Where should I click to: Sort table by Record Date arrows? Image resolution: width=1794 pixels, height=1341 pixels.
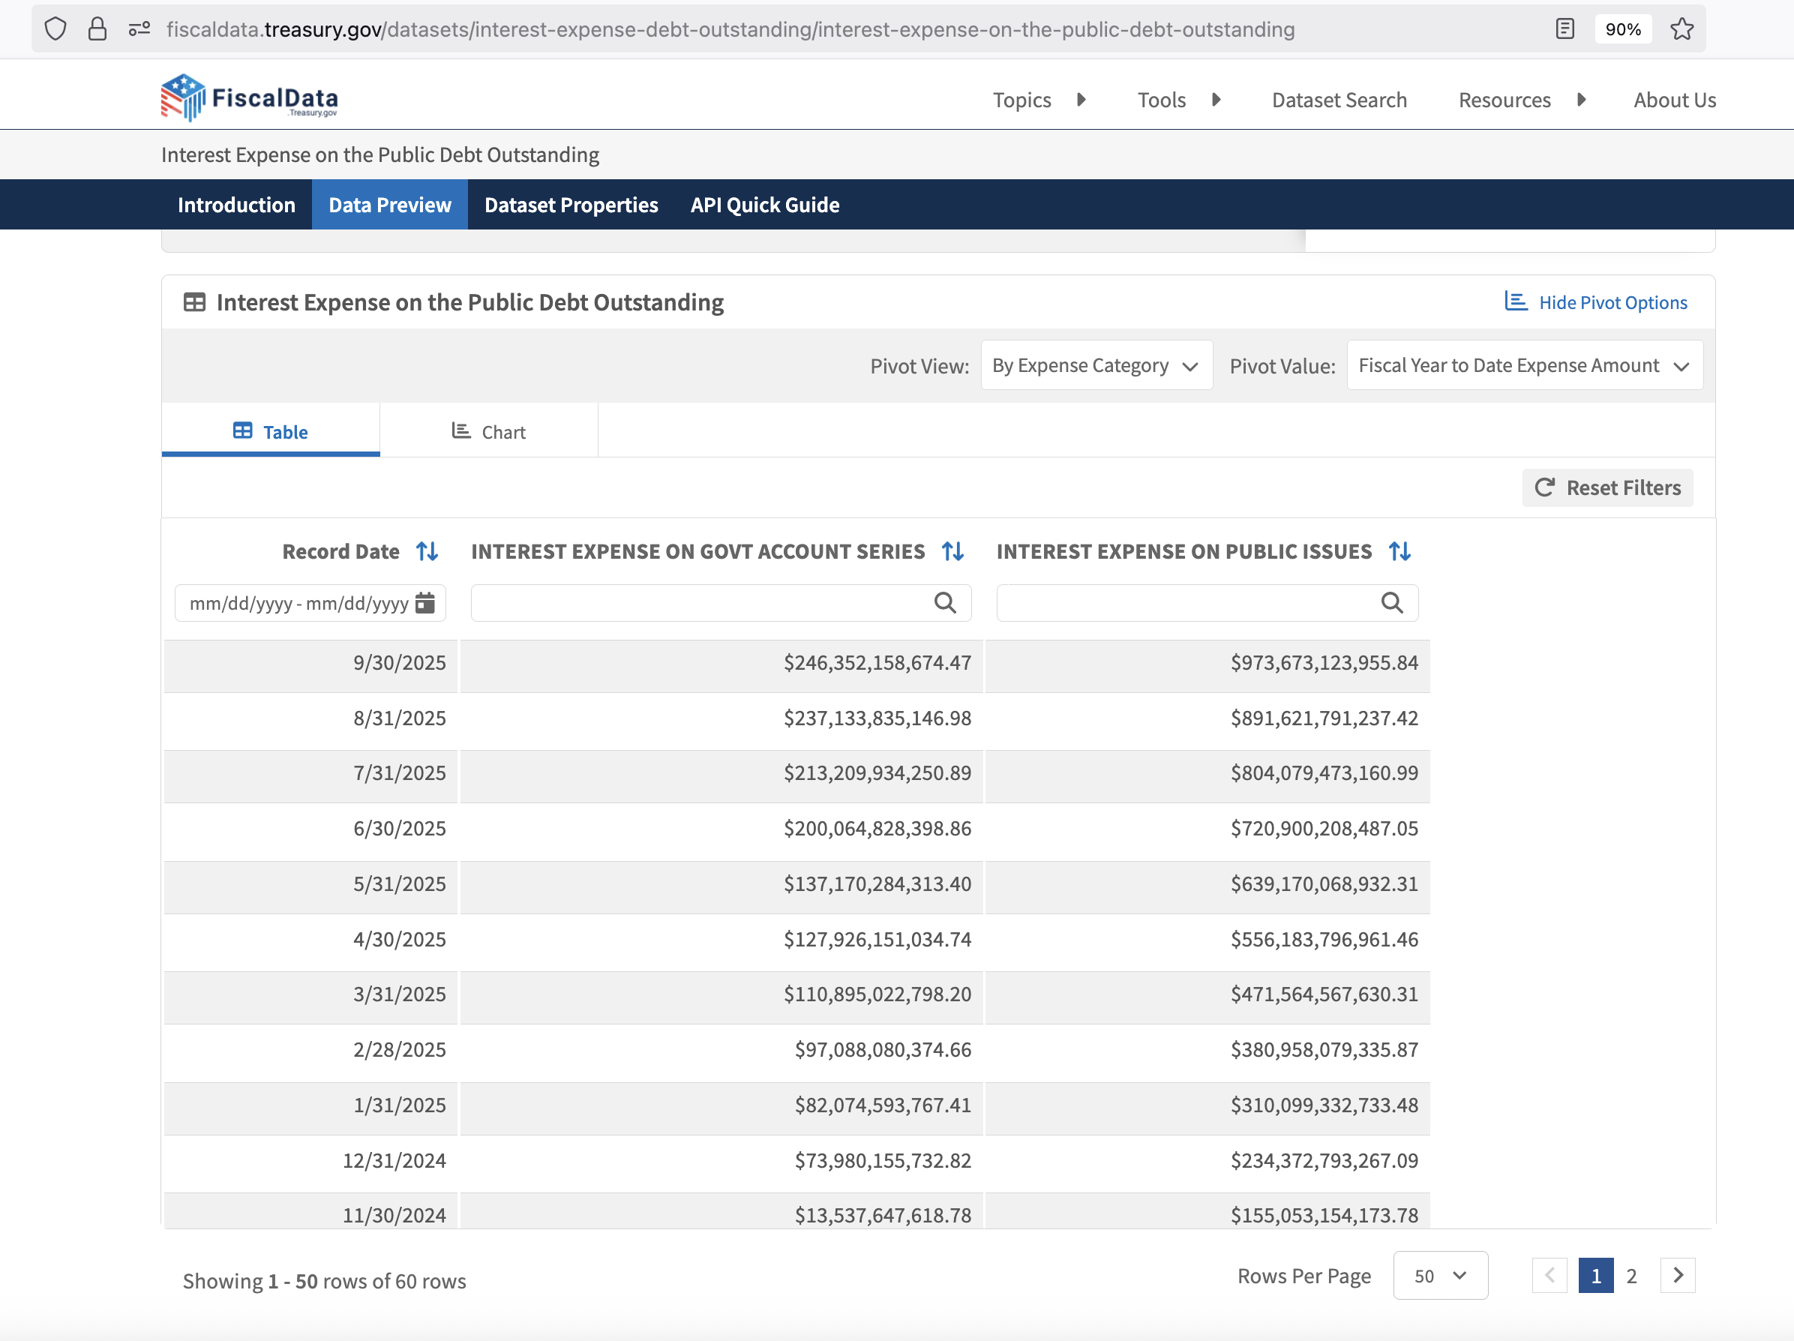click(427, 552)
